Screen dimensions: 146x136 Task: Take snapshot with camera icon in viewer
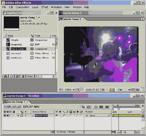coord(103,90)
